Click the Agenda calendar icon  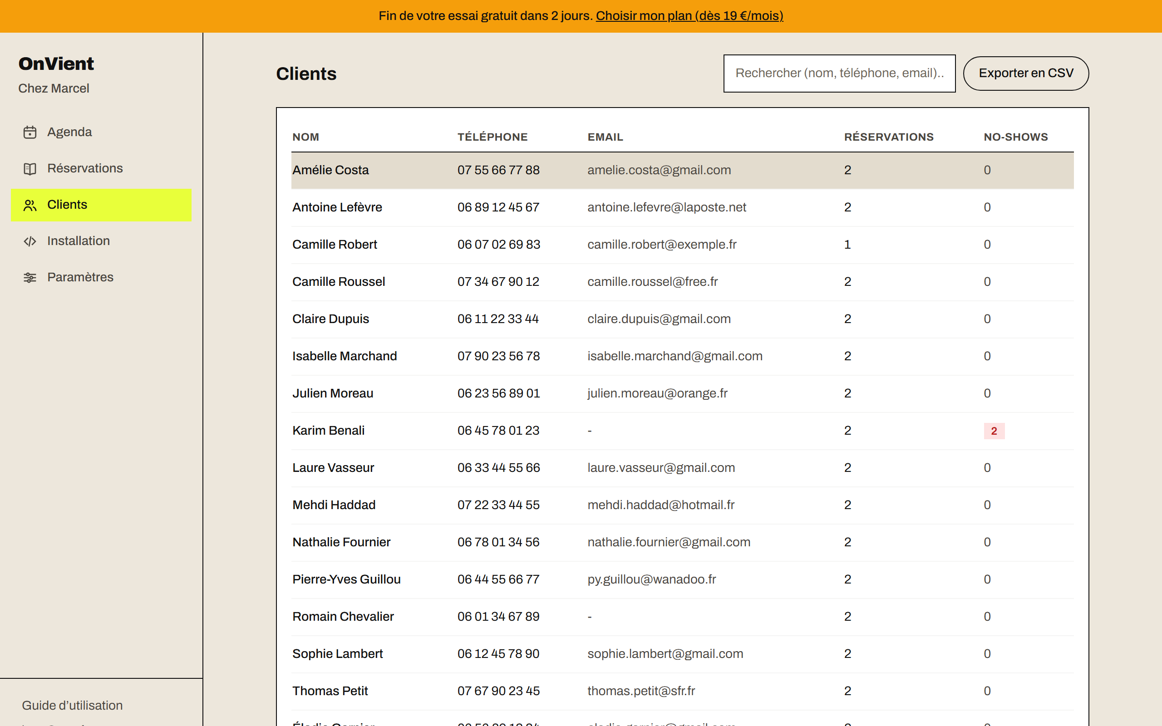click(x=30, y=132)
